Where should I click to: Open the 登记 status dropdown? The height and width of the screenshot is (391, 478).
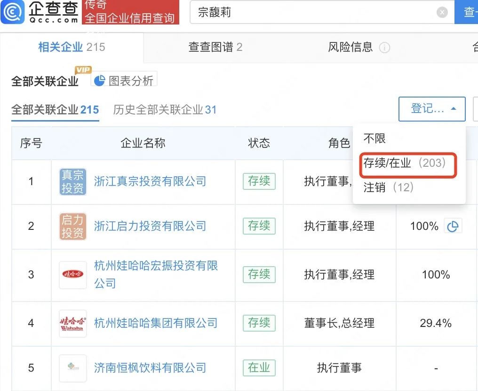[x=432, y=109]
